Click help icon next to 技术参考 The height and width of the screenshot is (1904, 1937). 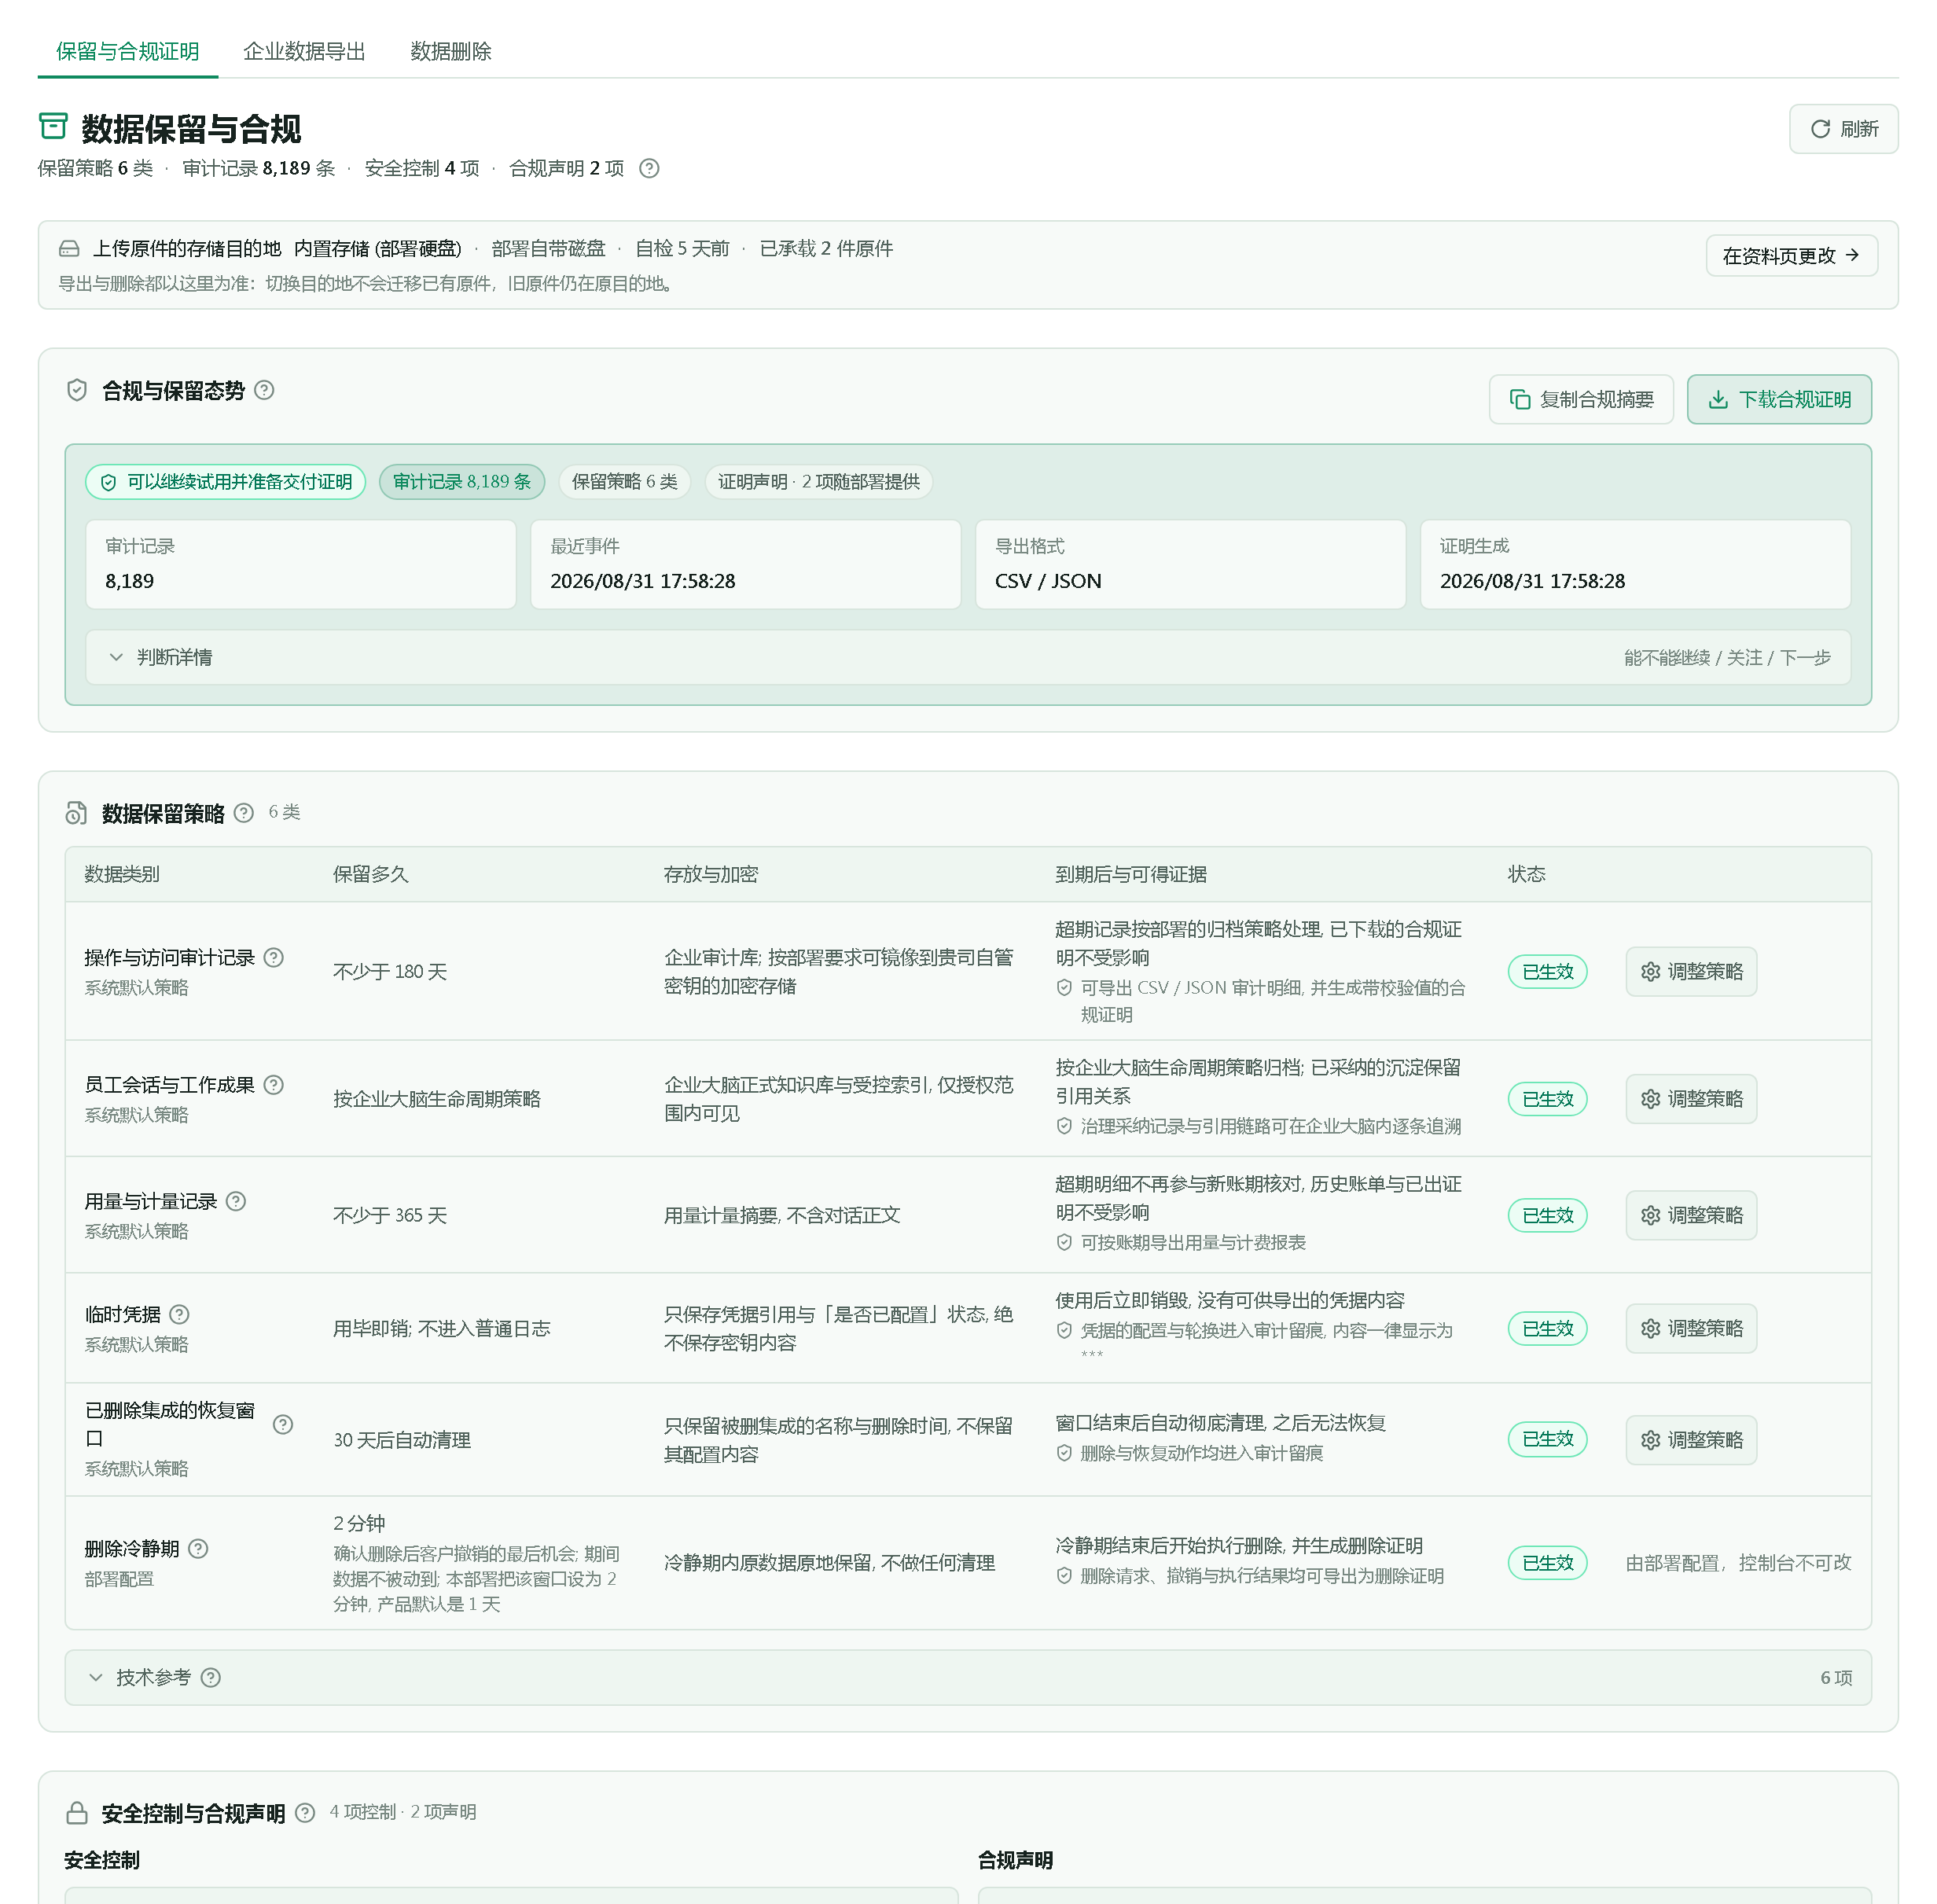coord(211,1677)
